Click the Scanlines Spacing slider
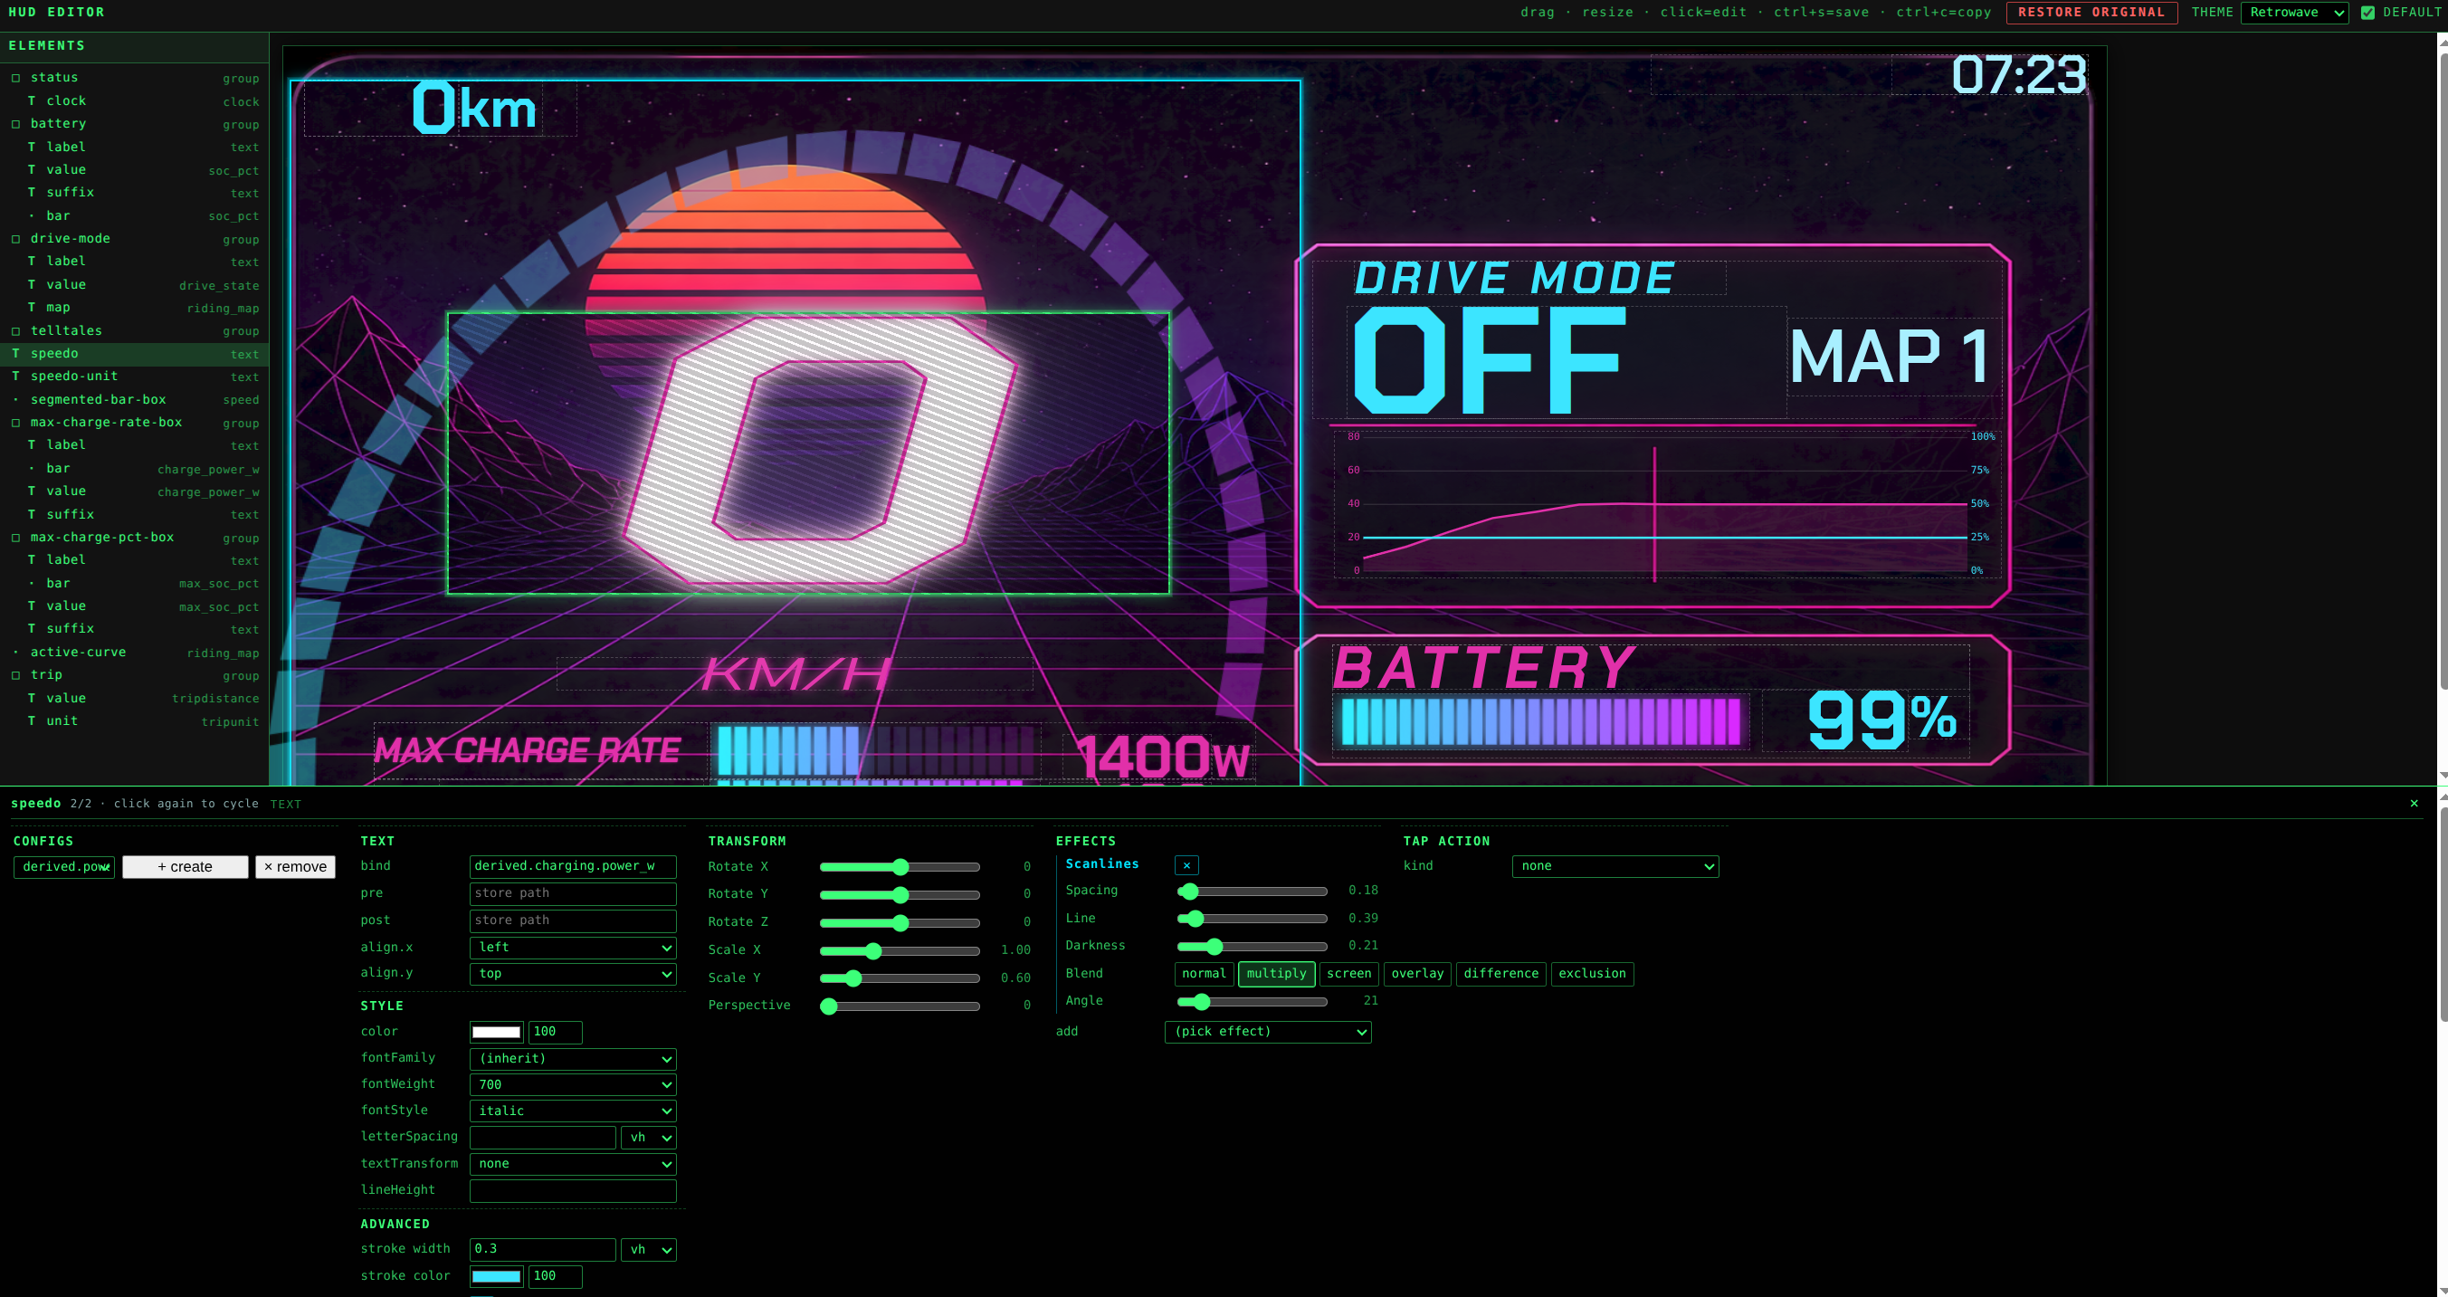 pyautogui.click(x=1252, y=892)
